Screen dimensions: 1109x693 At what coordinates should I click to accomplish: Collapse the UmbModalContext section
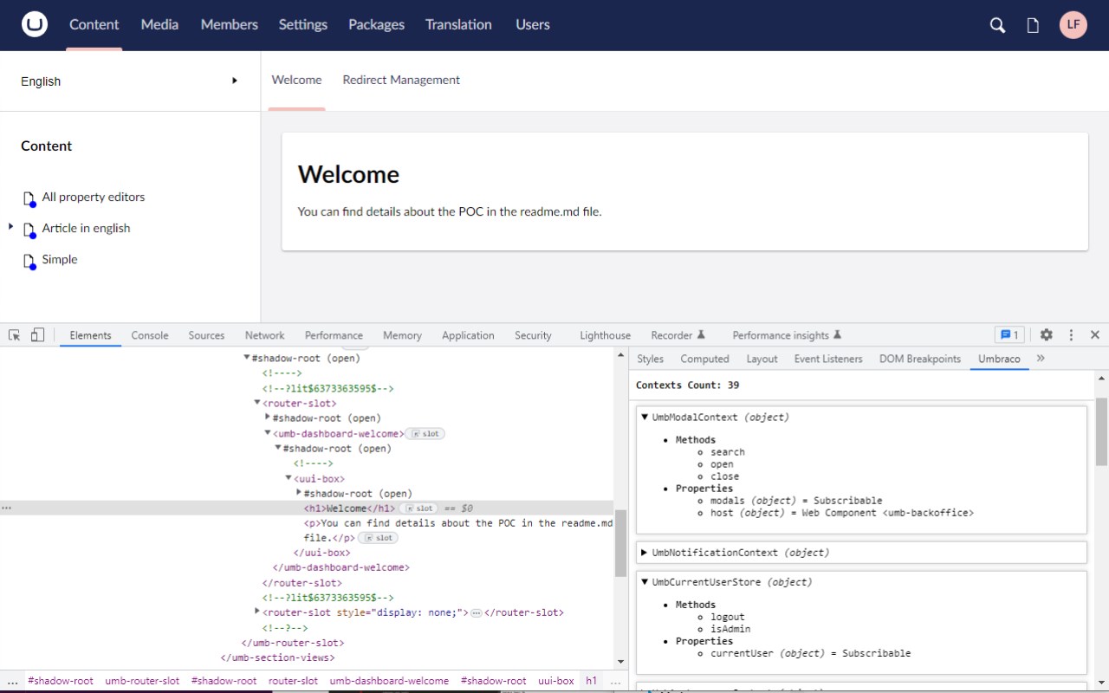pos(645,417)
